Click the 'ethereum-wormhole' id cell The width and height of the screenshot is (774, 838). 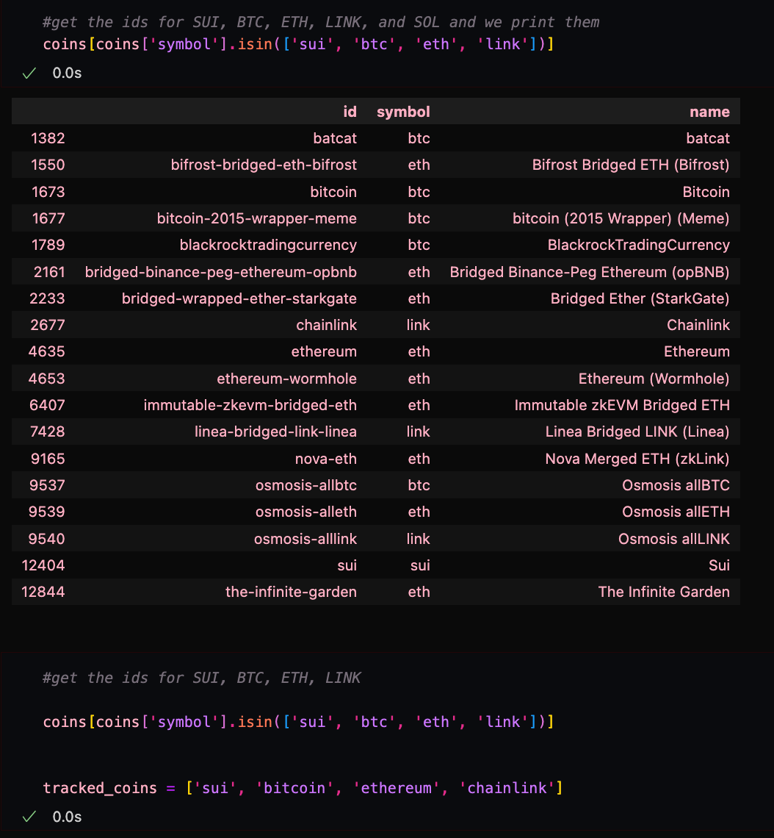pos(286,379)
